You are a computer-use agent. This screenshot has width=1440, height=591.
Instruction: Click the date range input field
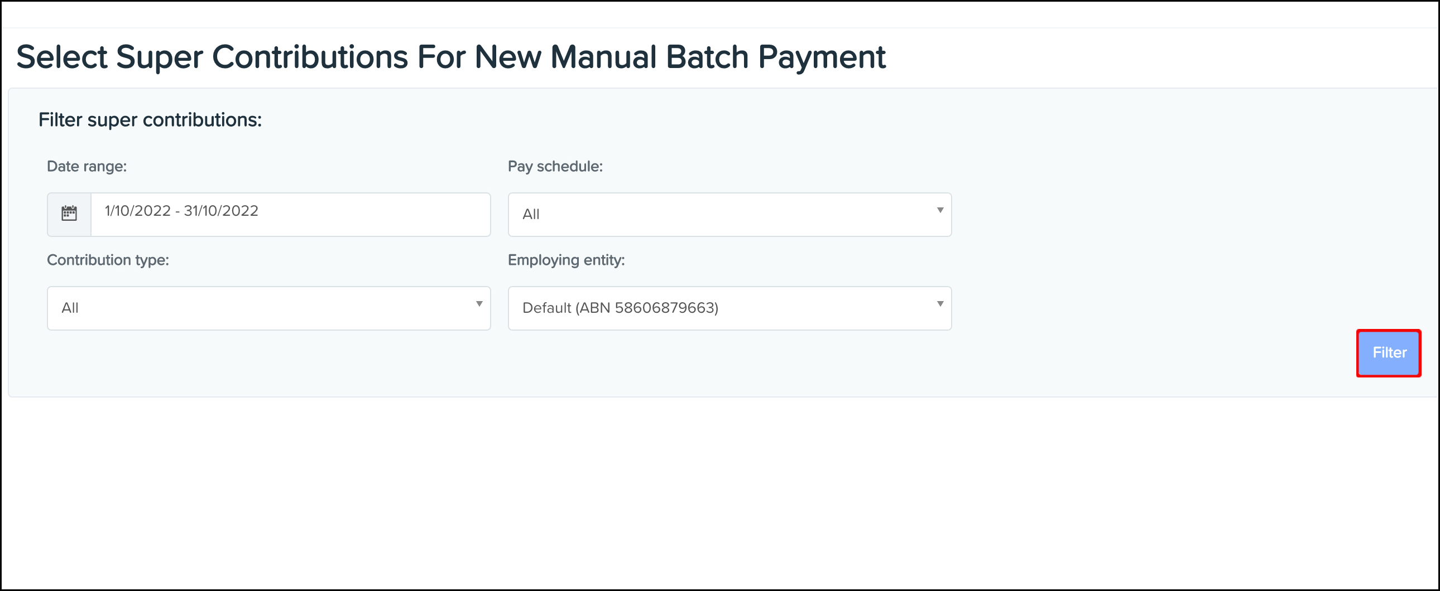(x=291, y=214)
